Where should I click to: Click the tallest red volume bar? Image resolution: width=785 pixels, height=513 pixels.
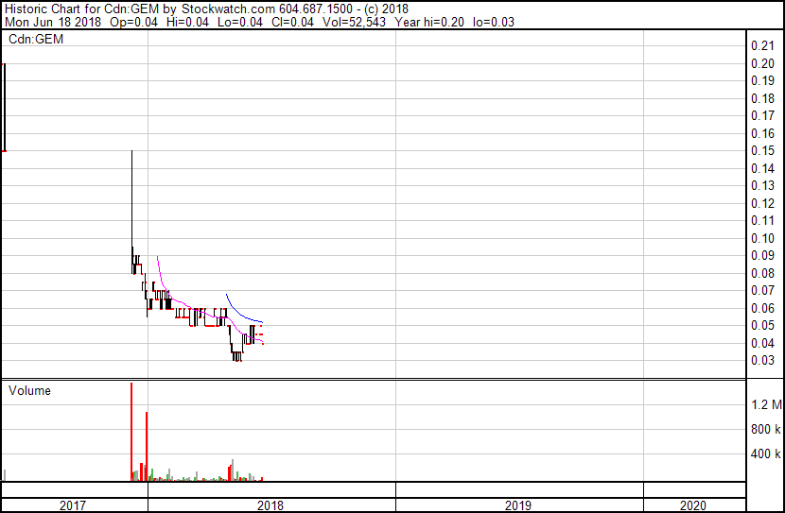[x=131, y=432]
